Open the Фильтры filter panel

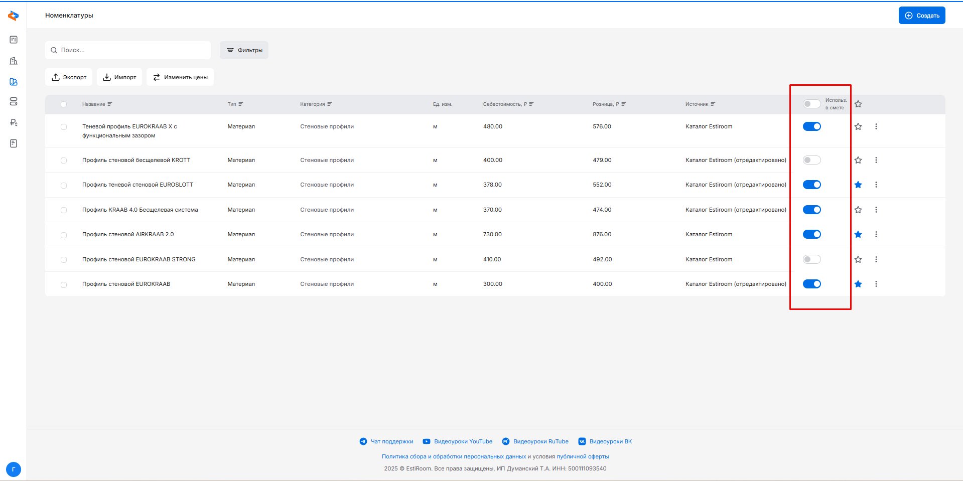coord(244,50)
